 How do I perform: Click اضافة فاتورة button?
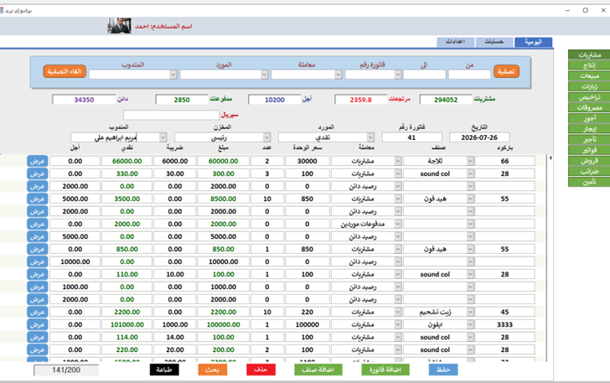point(385,370)
